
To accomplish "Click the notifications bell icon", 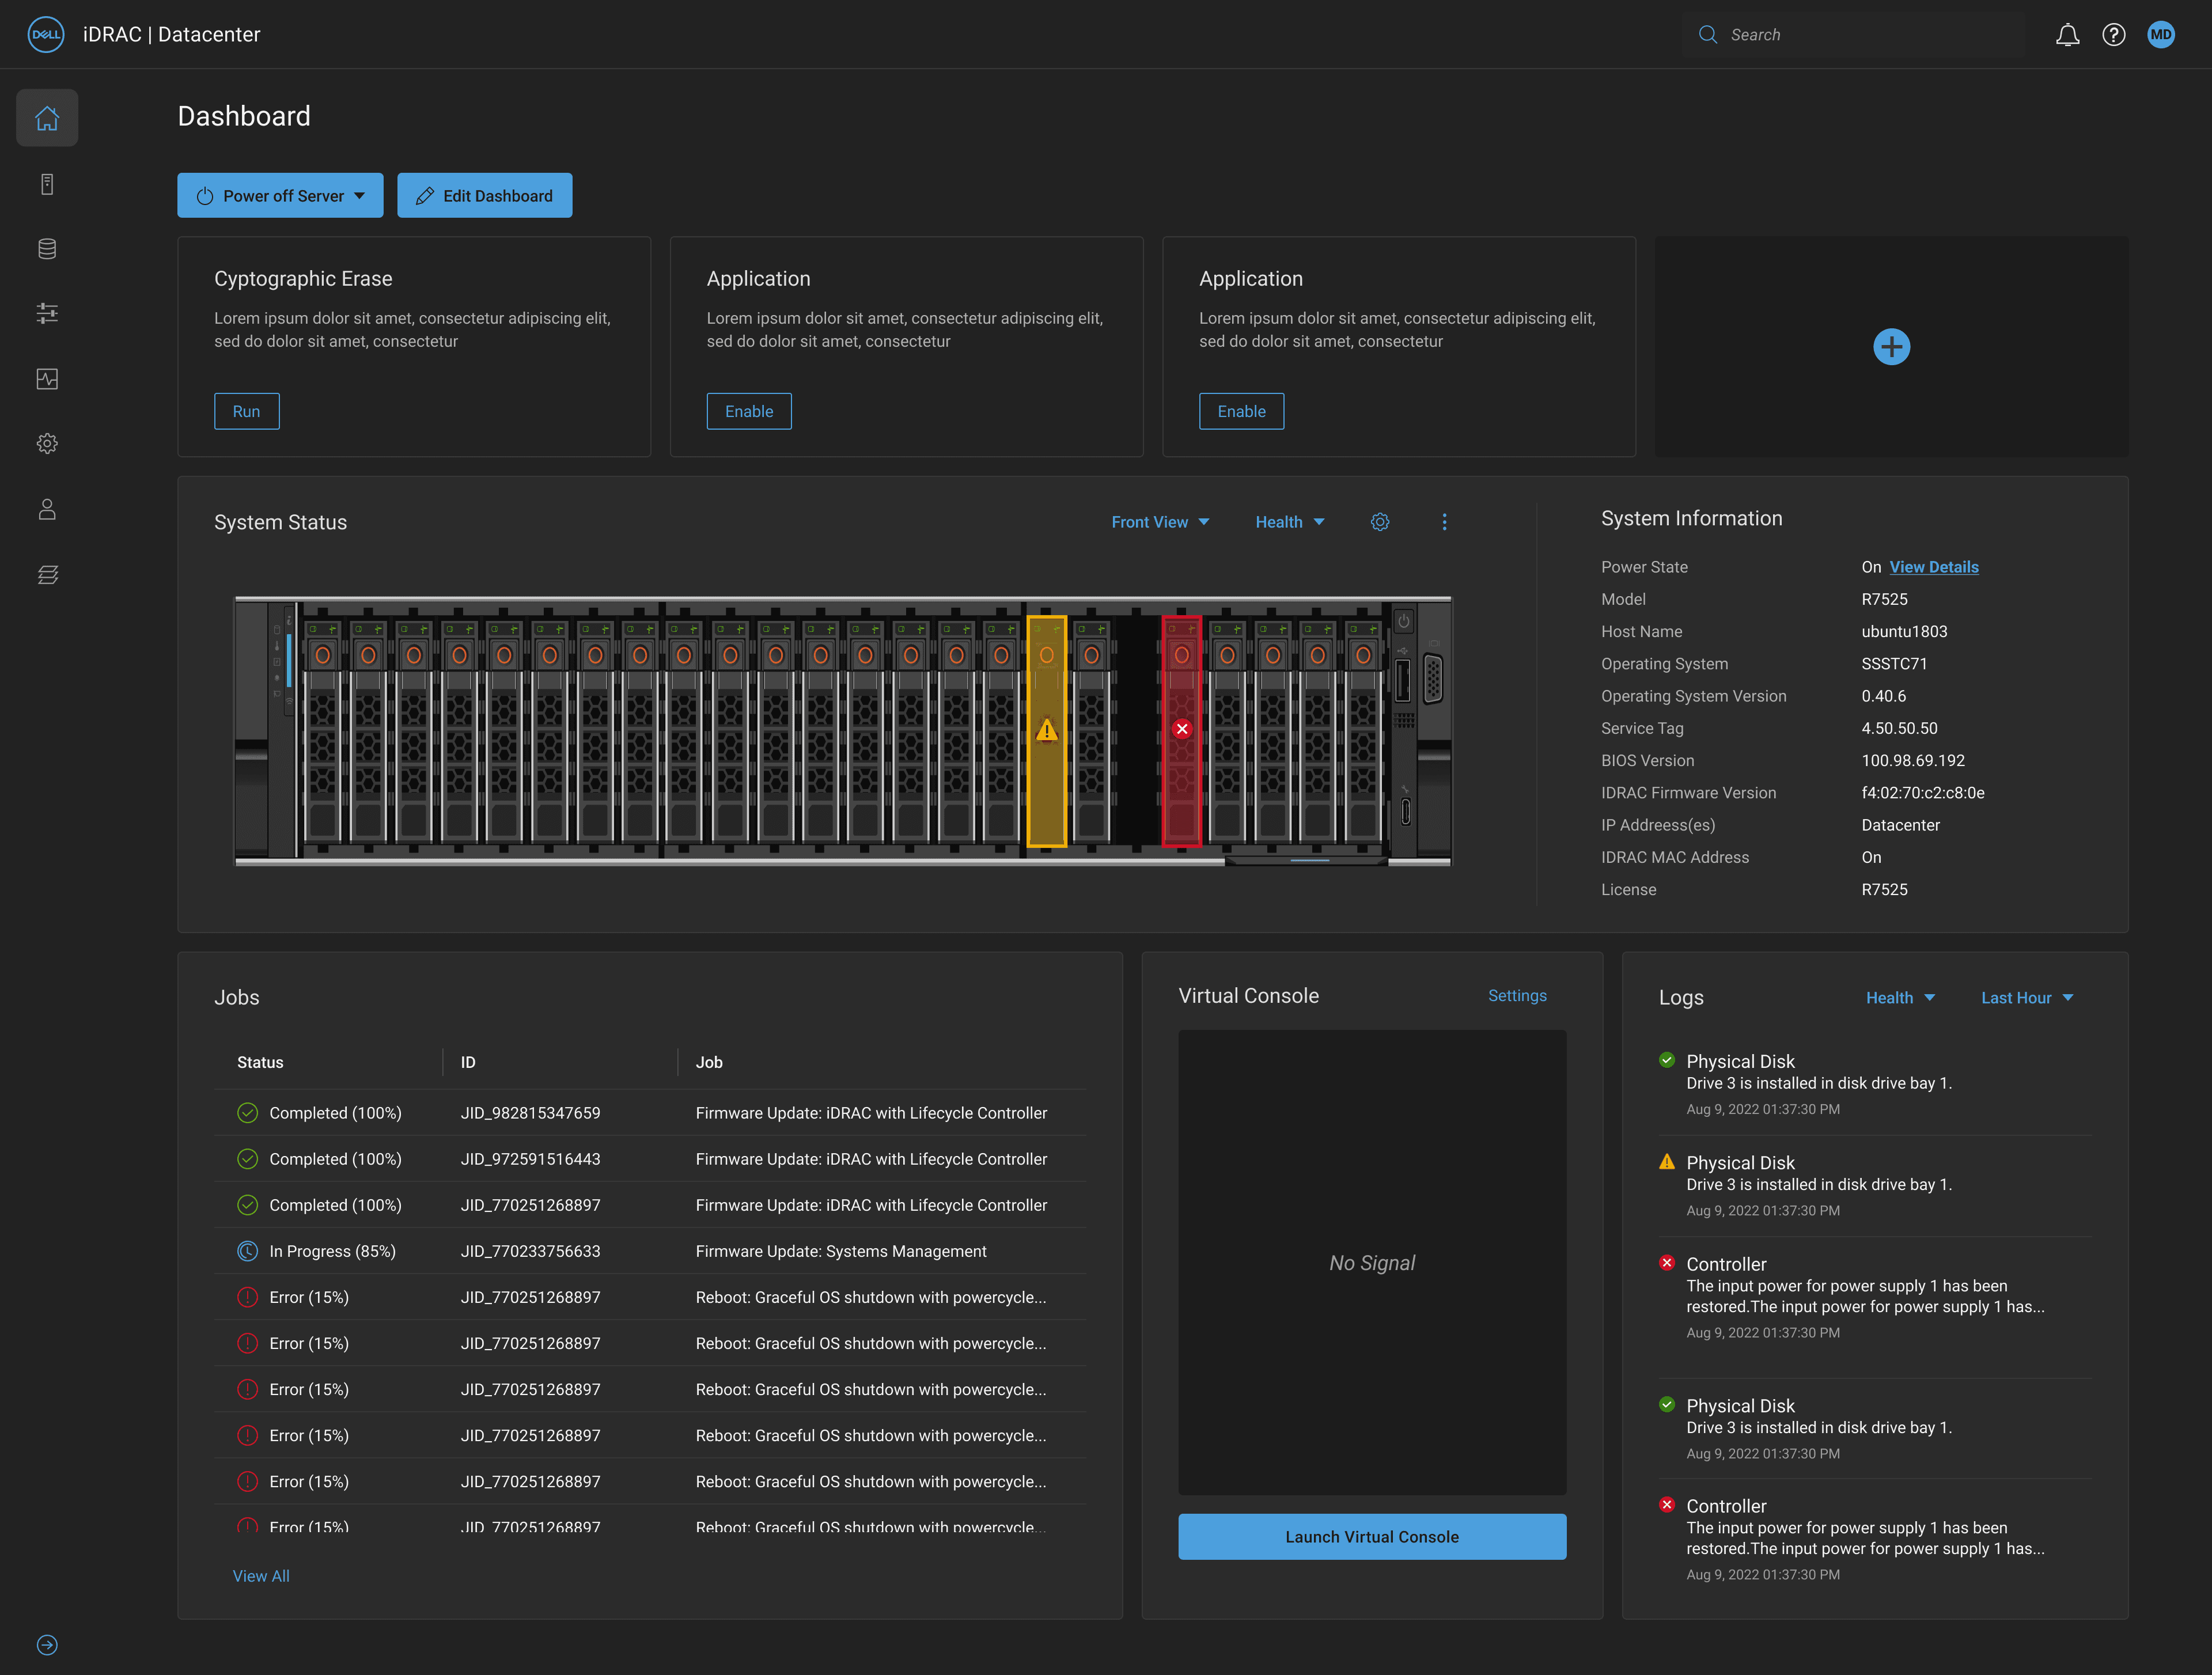I will tap(2067, 35).
